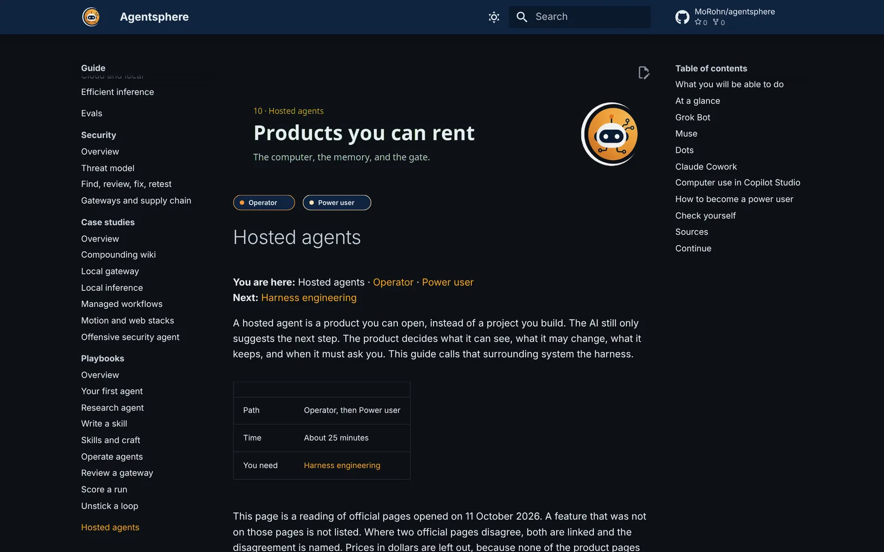This screenshot has height=552, width=884.
Task: Open Threat model page
Action: click(108, 168)
